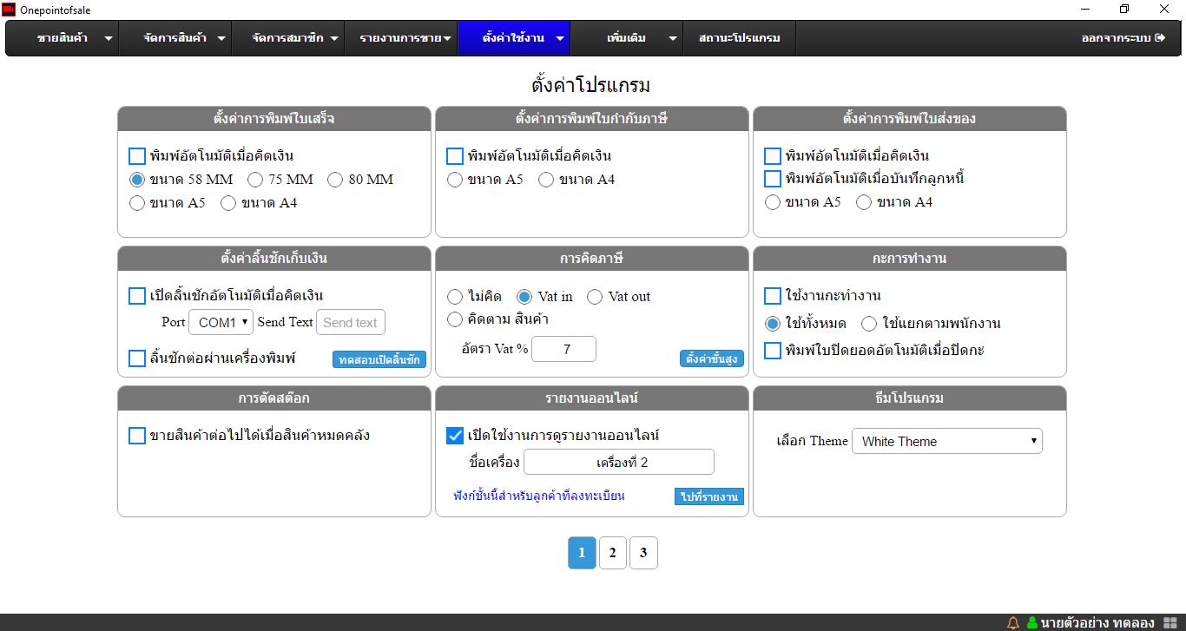Go to settings page 2
Image resolution: width=1186 pixels, height=631 pixels.
613,553
